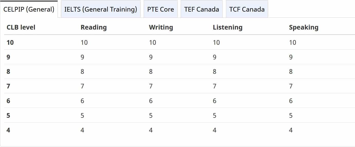Click the Writing column header
Screen dimensions: 355x147
point(161,27)
